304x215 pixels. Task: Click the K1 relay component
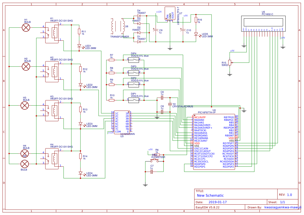(x=52, y=32)
